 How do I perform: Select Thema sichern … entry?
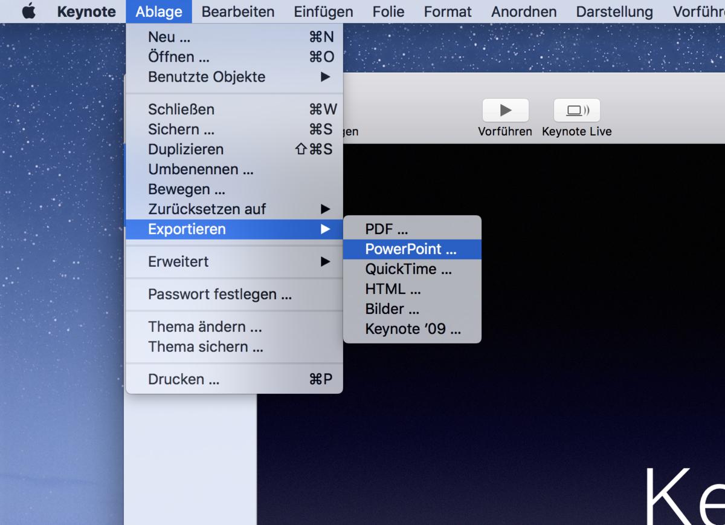point(234,347)
